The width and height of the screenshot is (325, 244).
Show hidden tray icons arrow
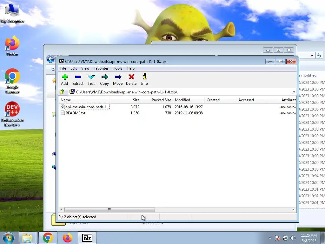click(x=270, y=238)
